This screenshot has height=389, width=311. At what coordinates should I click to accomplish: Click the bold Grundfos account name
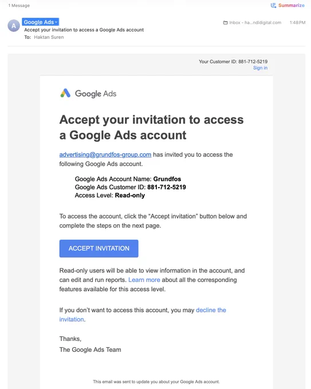click(x=167, y=179)
